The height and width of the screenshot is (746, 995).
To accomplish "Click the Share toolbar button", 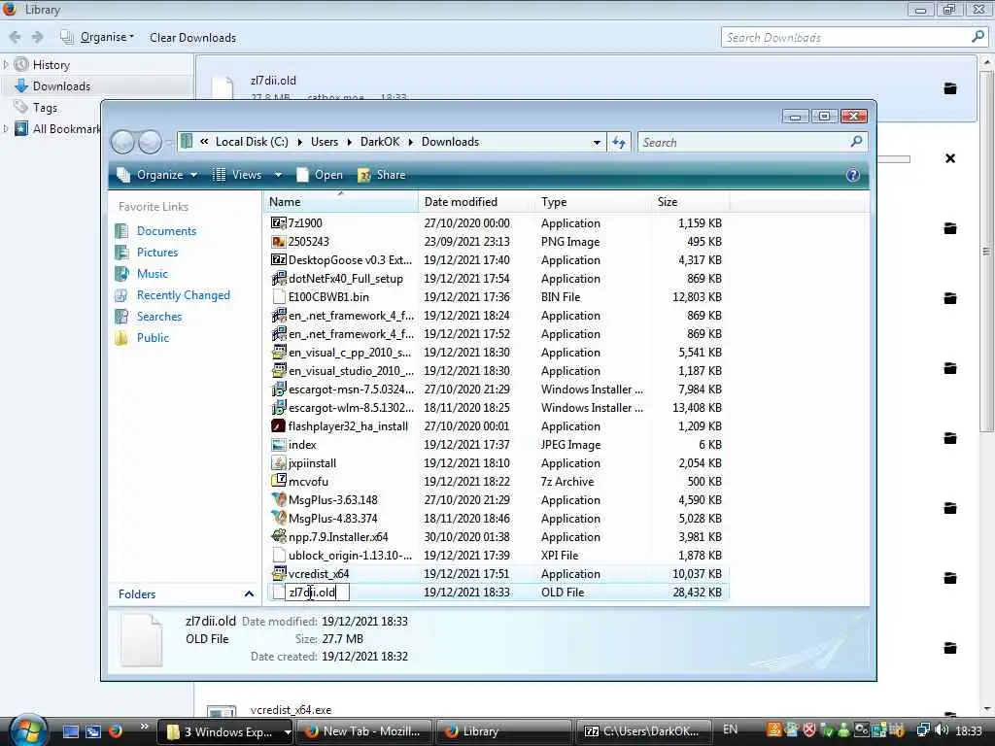I will pyautogui.click(x=381, y=175).
